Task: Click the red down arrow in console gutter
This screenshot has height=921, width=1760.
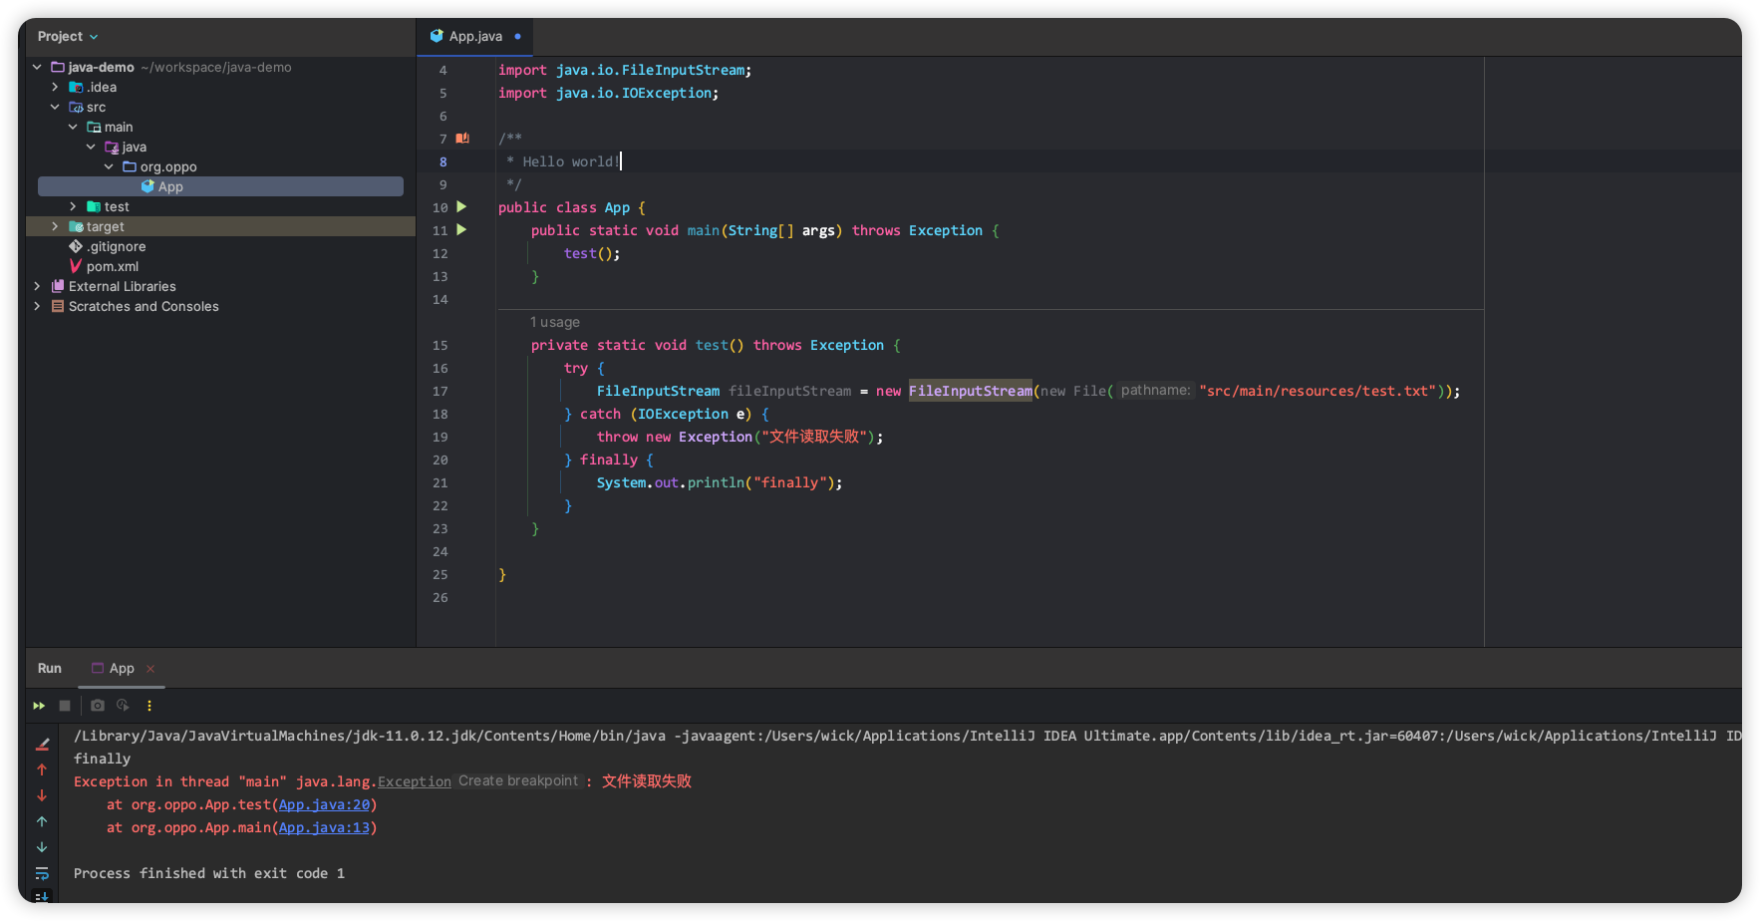Action: pos(42,795)
